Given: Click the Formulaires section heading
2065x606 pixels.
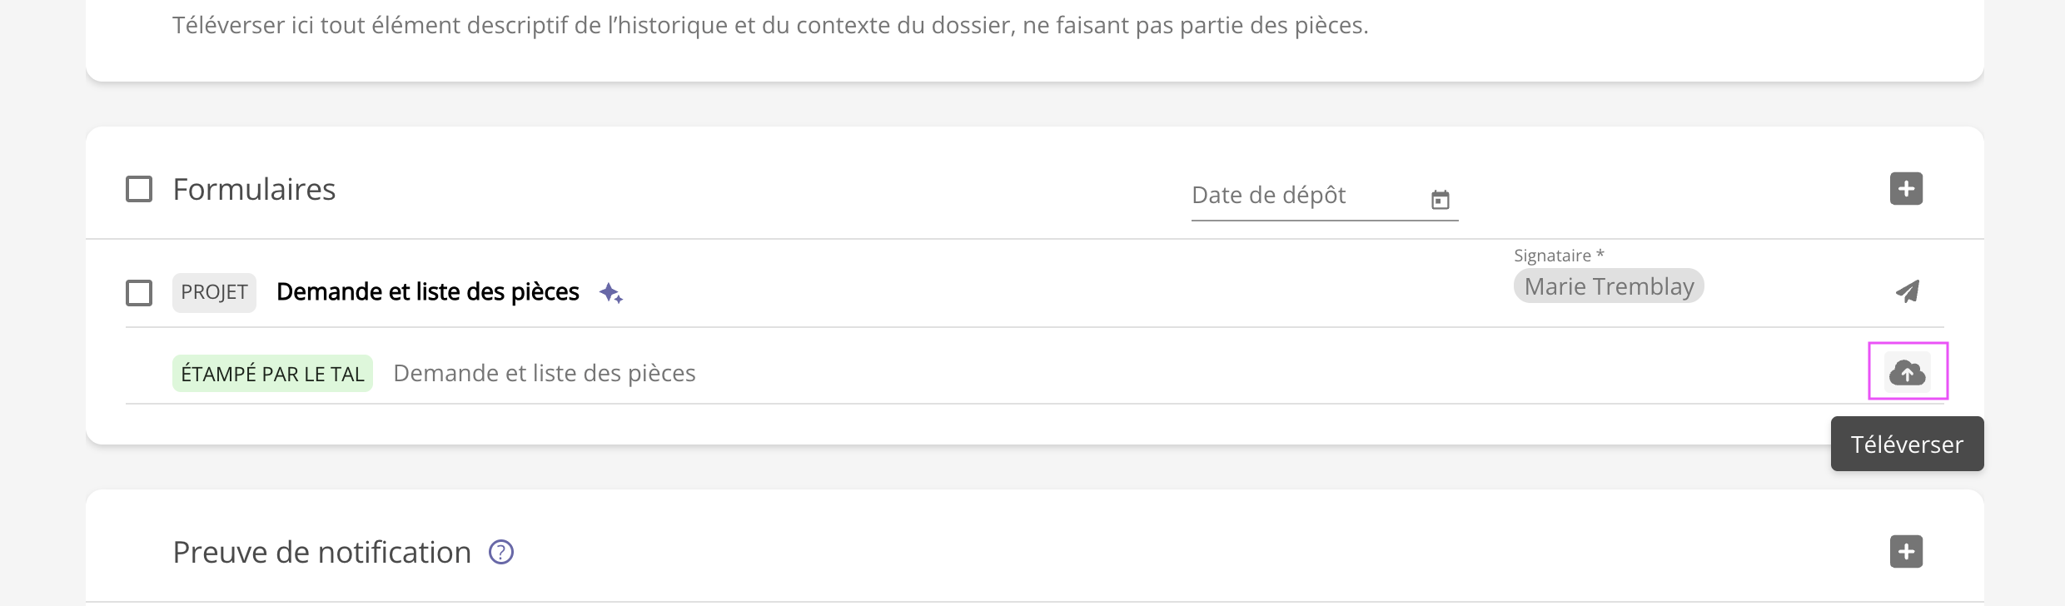Looking at the screenshot, I should (254, 190).
